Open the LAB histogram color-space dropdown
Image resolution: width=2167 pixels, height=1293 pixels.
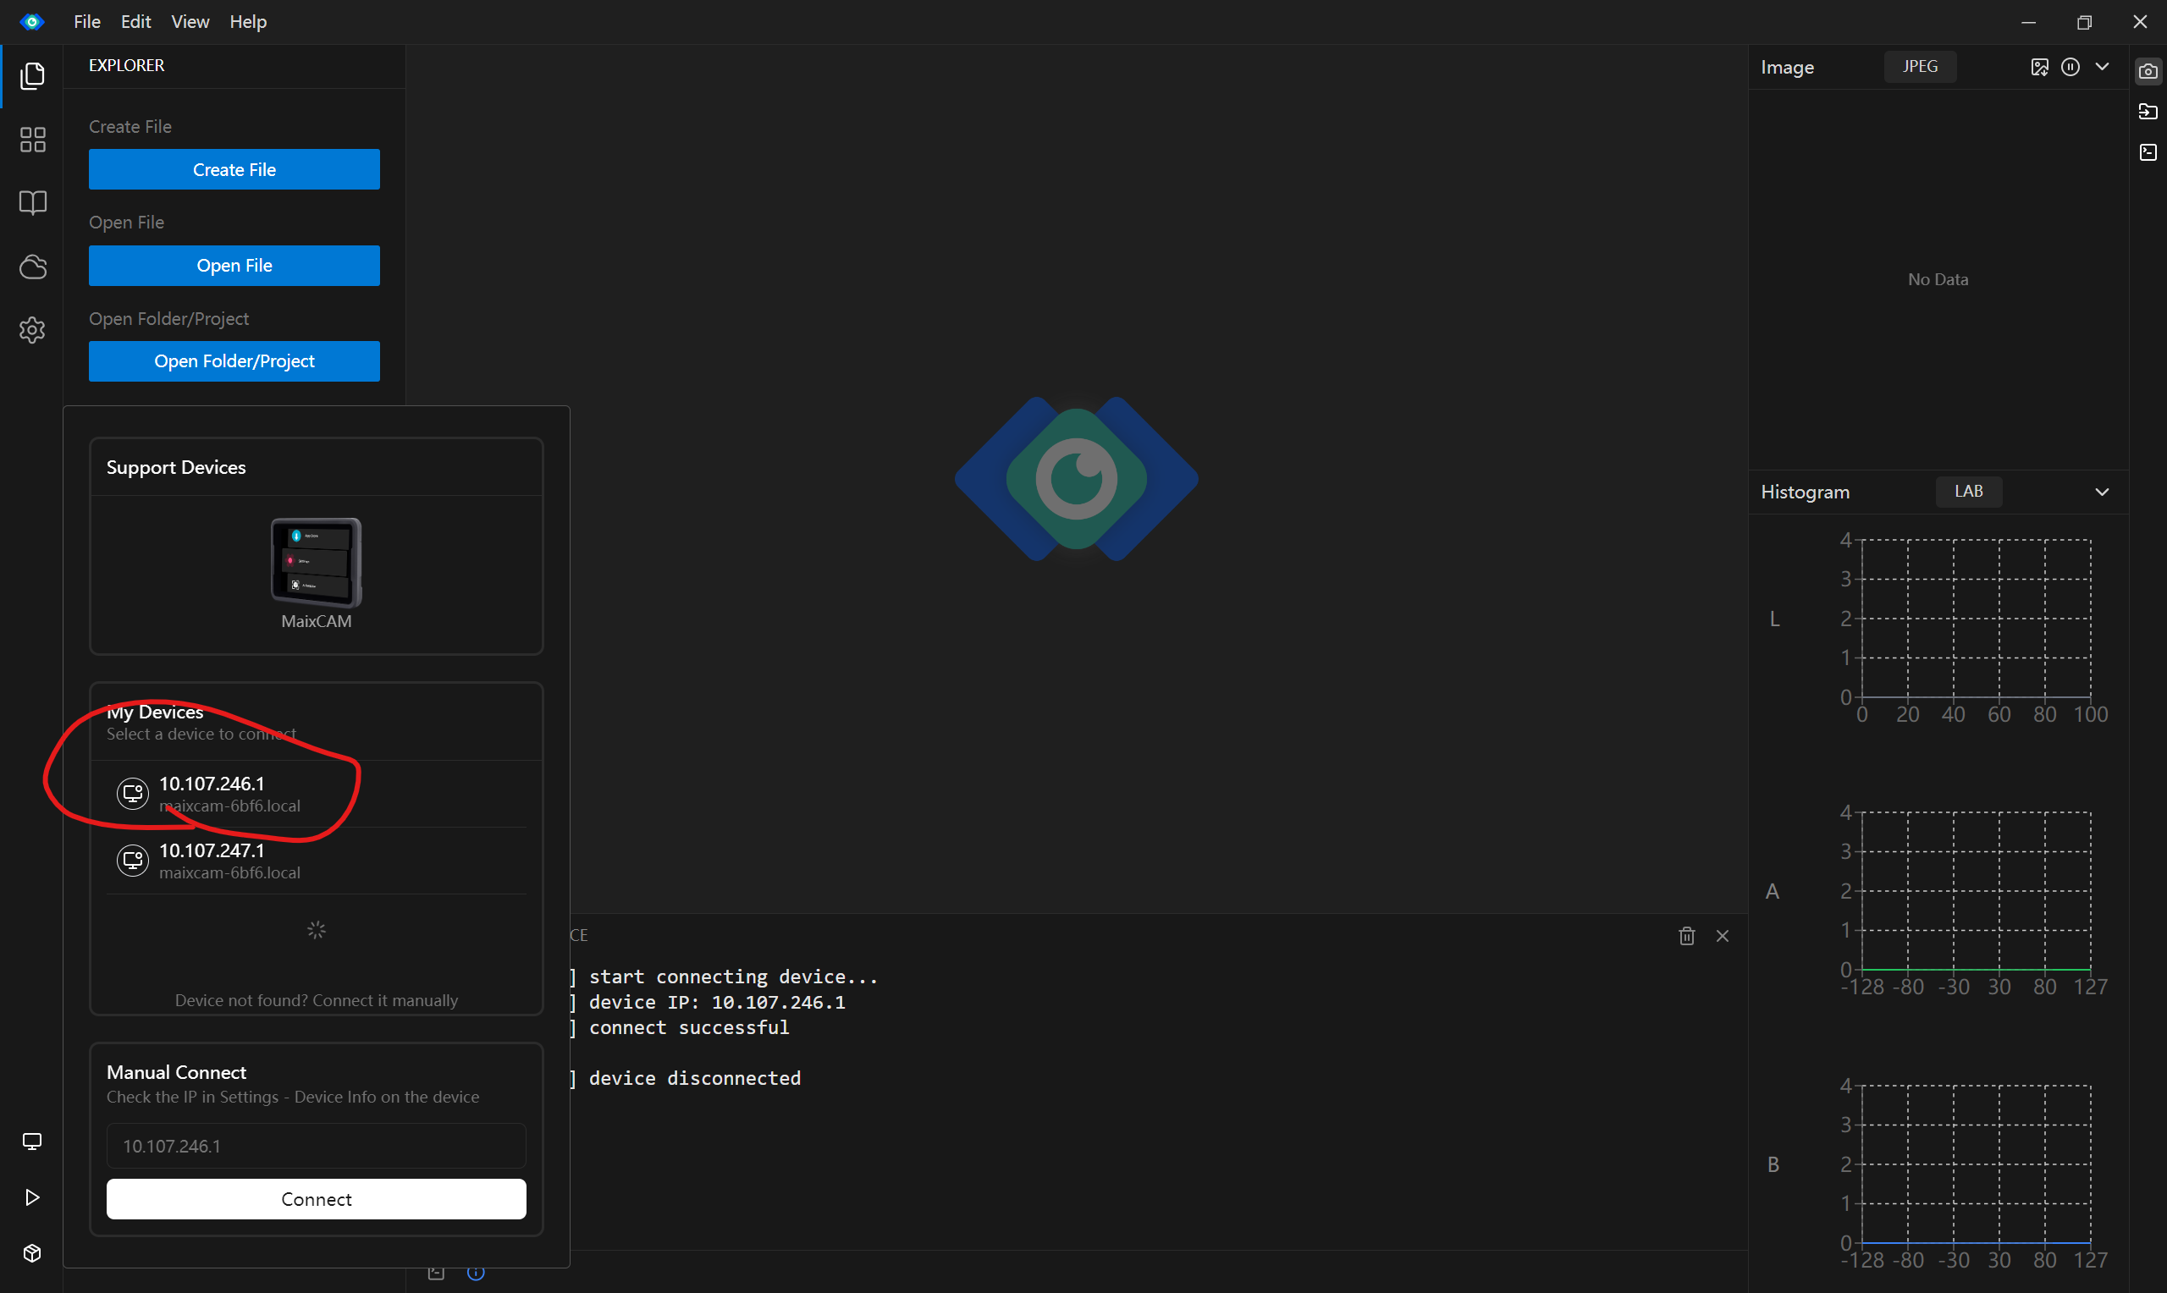point(1968,492)
